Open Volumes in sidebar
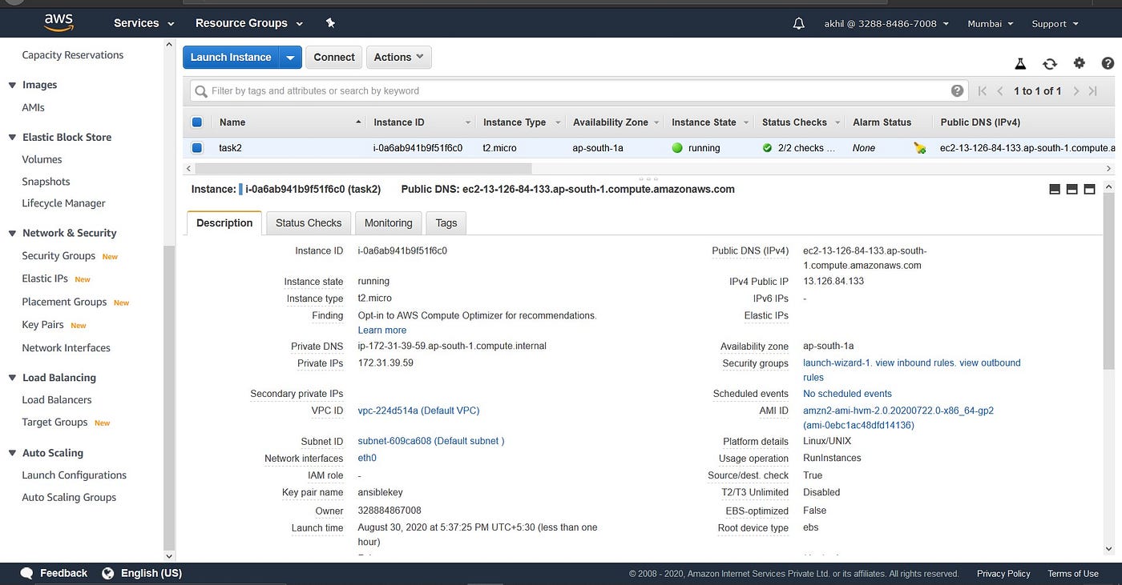The height and width of the screenshot is (585, 1122). click(42, 159)
